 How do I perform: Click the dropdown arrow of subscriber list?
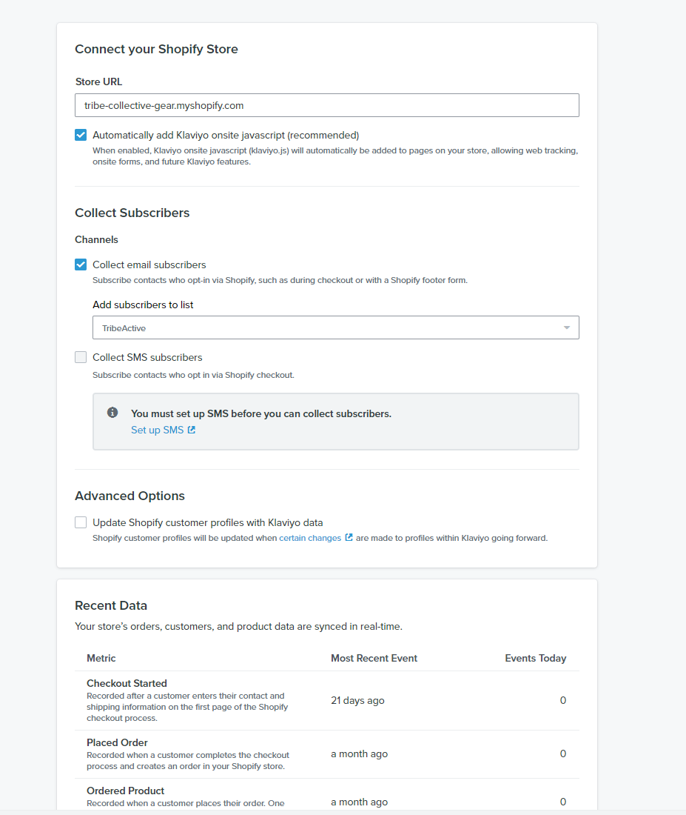click(x=567, y=328)
